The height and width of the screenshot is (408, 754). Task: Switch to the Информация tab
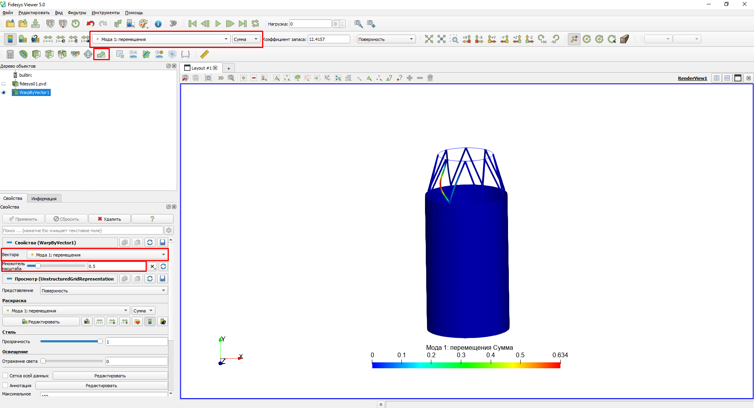tap(44, 199)
